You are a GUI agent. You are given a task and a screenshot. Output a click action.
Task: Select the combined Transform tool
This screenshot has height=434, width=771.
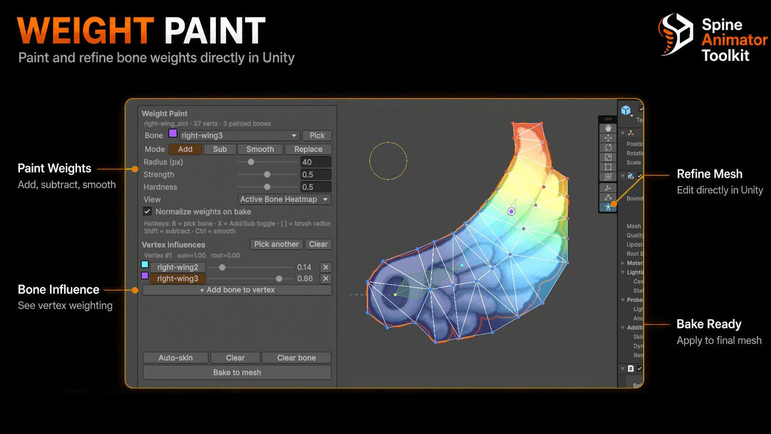click(x=608, y=177)
